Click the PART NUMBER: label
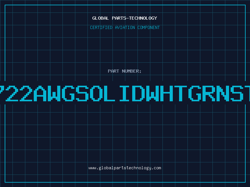This screenshot has height=187, width=250. [x=125, y=71]
